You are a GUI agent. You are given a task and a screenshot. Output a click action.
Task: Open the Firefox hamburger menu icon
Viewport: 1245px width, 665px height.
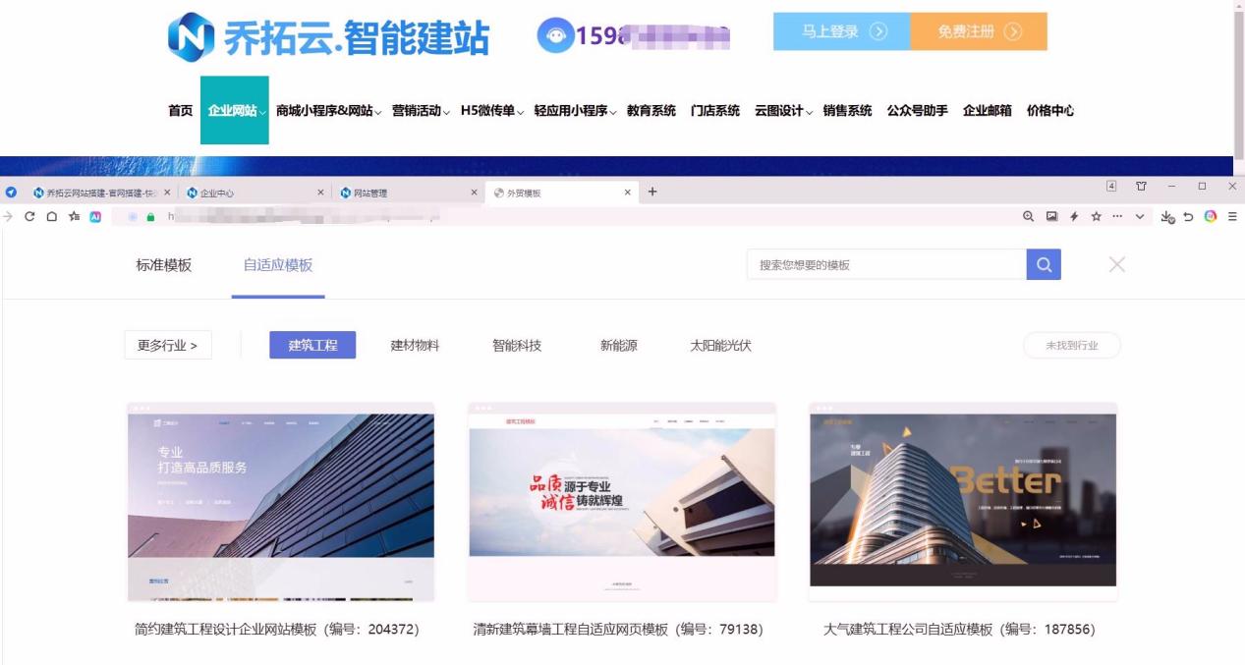[x=1233, y=214]
